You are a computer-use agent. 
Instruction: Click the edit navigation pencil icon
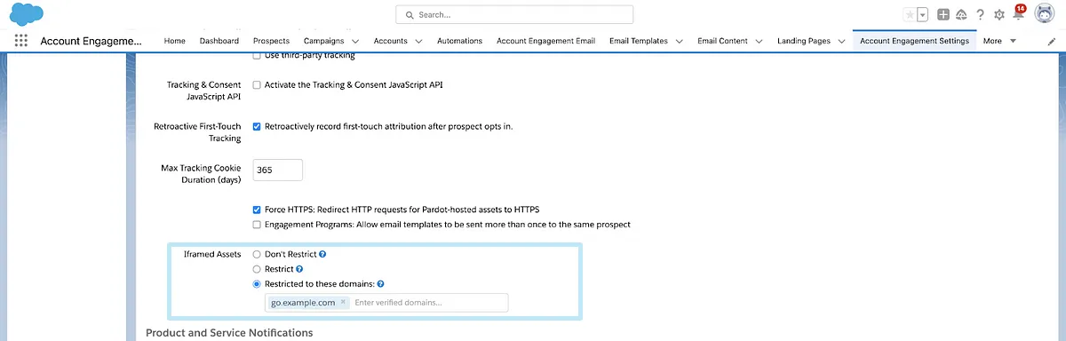coord(1052,41)
